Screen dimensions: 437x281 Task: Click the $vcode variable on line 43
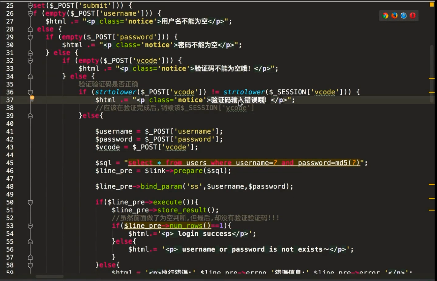pos(107,147)
